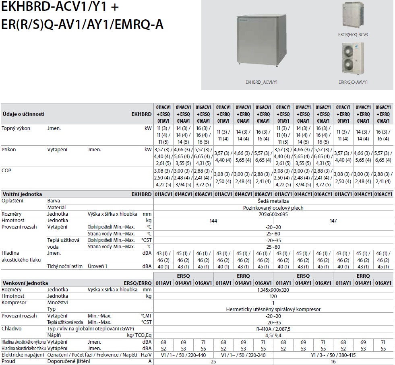The width and height of the screenshot is (395, 365).
Task: Click the 'Opláštění' row label
Action: (x=12, y=201)
